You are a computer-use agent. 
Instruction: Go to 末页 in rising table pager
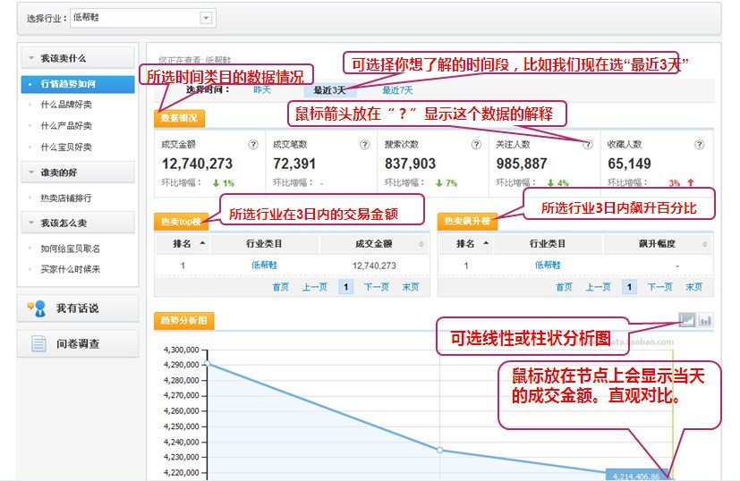tap(693, 287)
